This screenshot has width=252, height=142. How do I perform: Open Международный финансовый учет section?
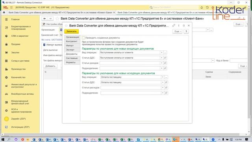[x=20, y=102]
